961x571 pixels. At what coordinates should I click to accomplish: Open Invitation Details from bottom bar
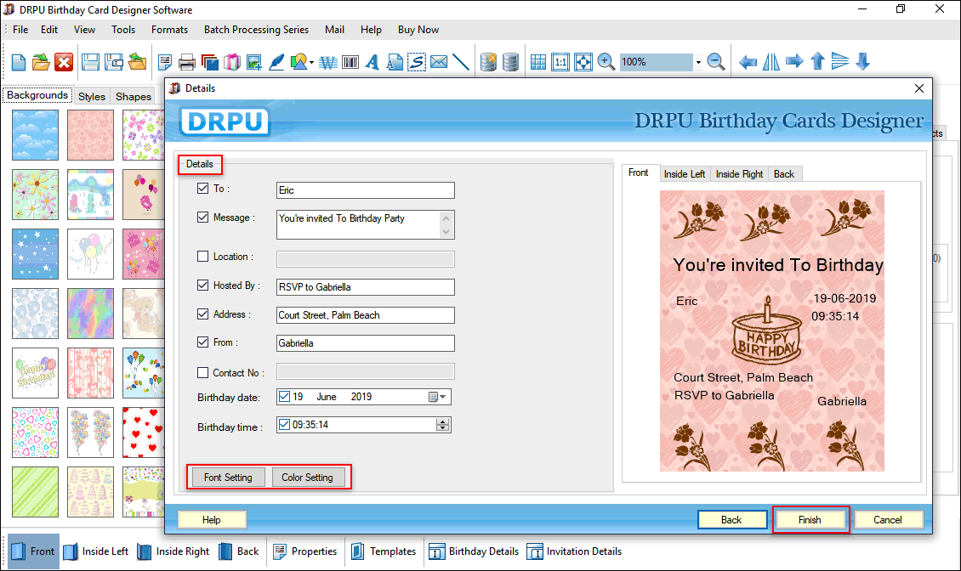pyautogui.click(x=574, y=551)
